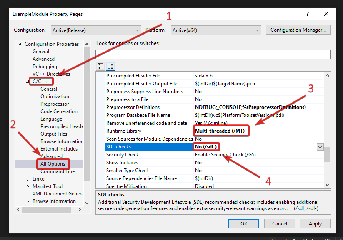Open the Preprocessor settings page
The width and height of the screenshot is (343, 240).
(x=55, y=104)
